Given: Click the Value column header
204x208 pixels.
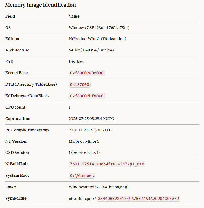Looking at the screenshot, I should pos(74,16).
